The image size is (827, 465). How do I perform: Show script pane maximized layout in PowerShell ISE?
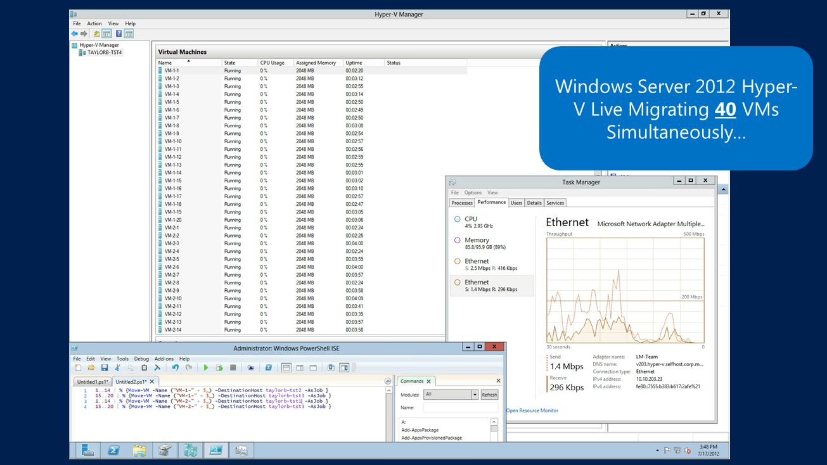tap(313, 367)
